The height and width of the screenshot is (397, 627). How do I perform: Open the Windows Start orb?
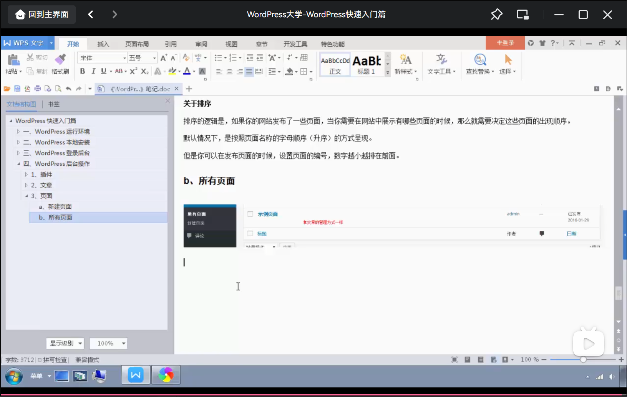point(14,376)
